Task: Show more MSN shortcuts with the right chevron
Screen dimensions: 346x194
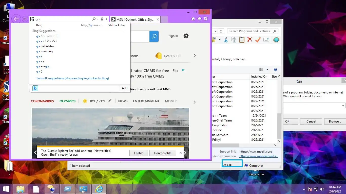Action: pyautogui.click(x=195, y=55)
